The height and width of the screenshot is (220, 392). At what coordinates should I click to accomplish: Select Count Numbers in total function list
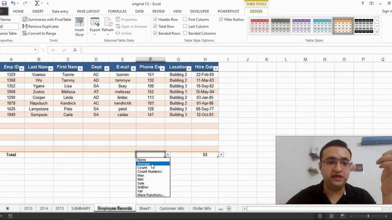tap(153, 172)
